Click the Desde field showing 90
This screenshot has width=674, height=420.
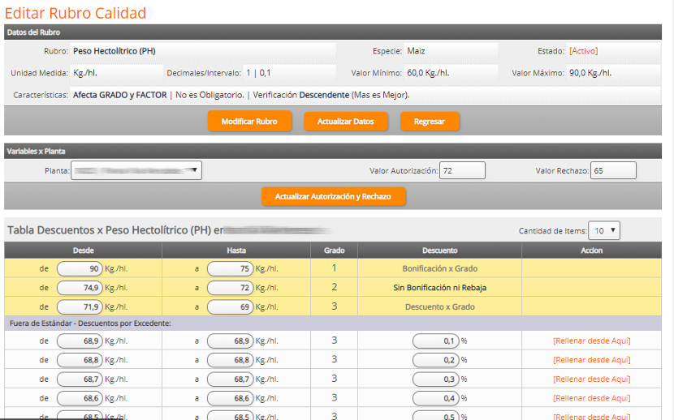80,268
